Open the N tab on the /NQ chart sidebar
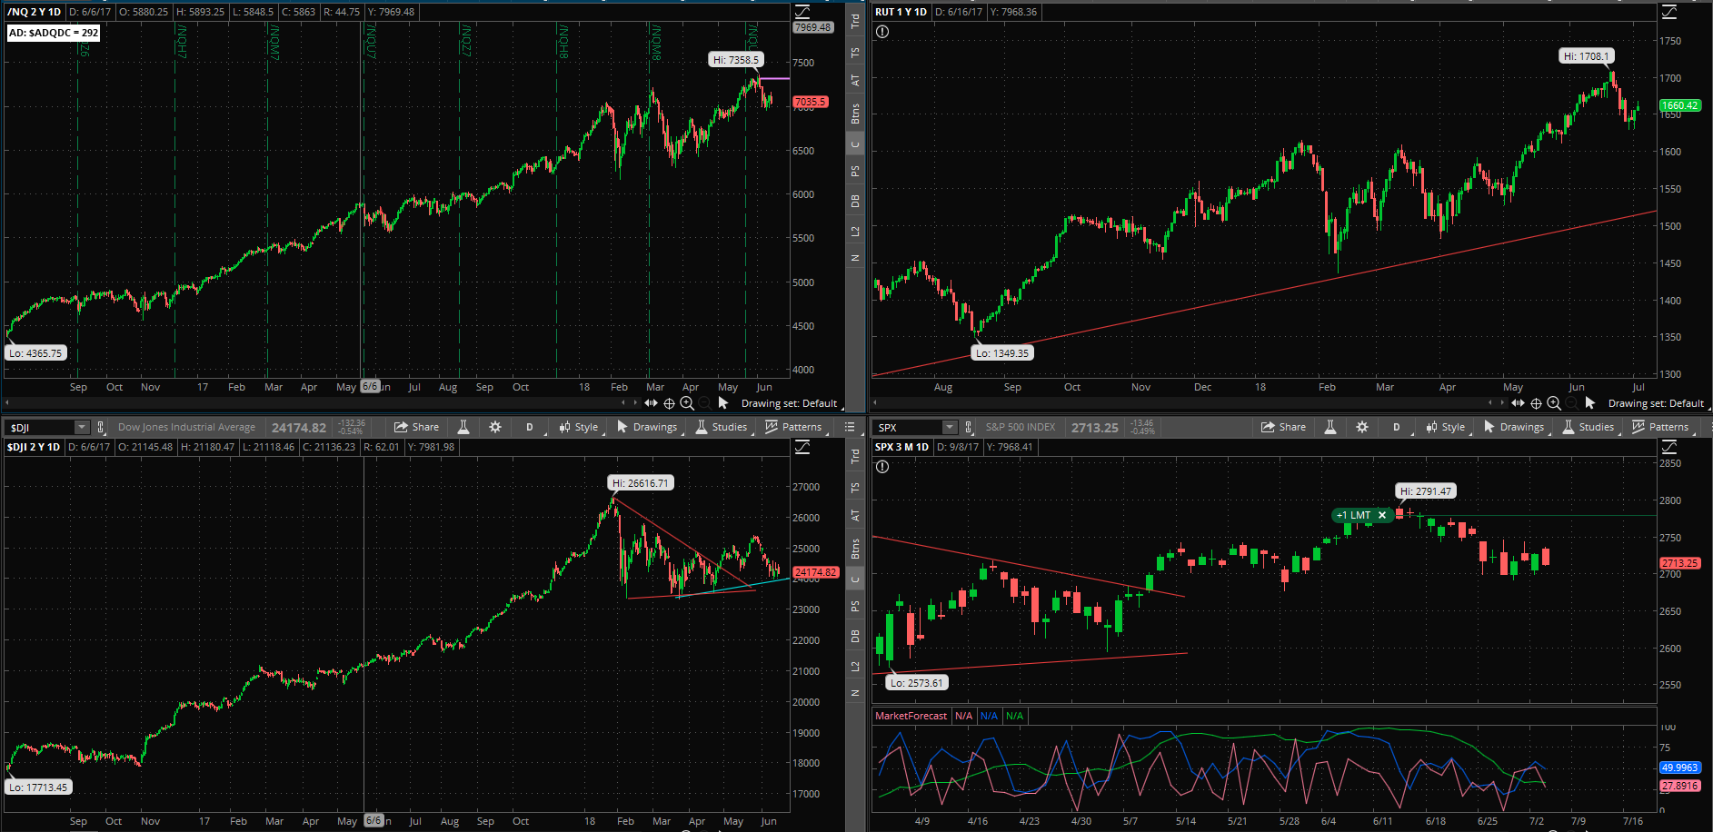The height and width of the screenshot is (832, 1713). pos(855,258)
